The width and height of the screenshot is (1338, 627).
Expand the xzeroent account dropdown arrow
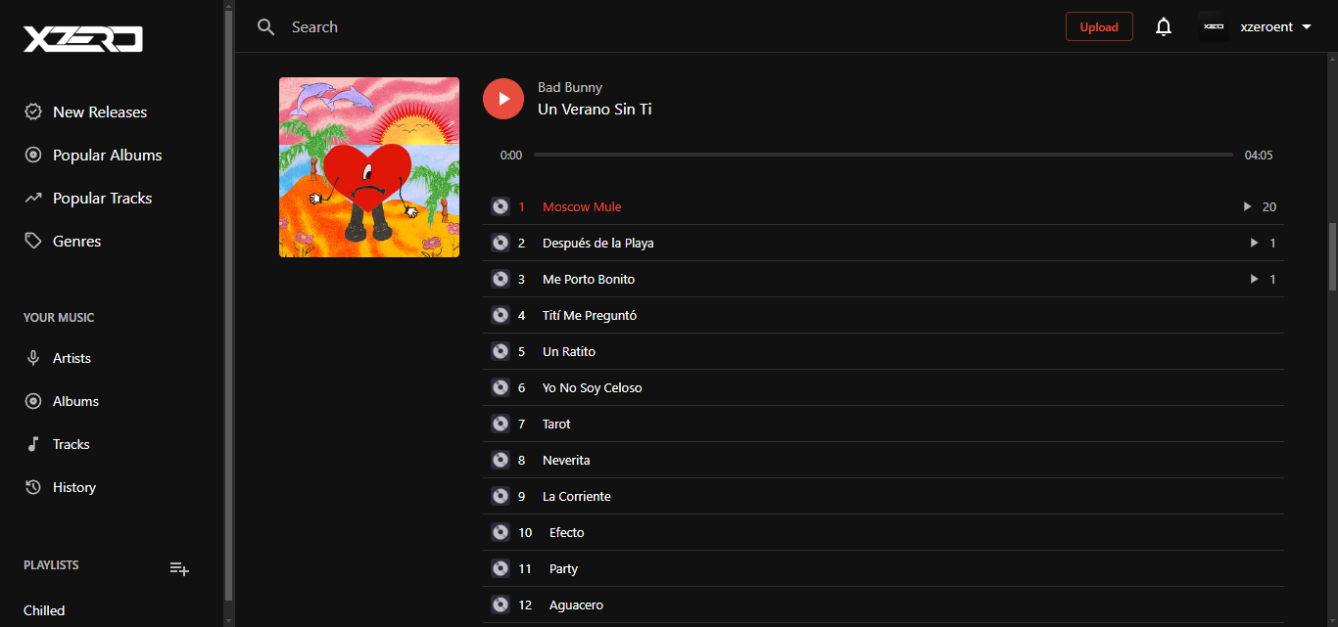click(1307, 27)
